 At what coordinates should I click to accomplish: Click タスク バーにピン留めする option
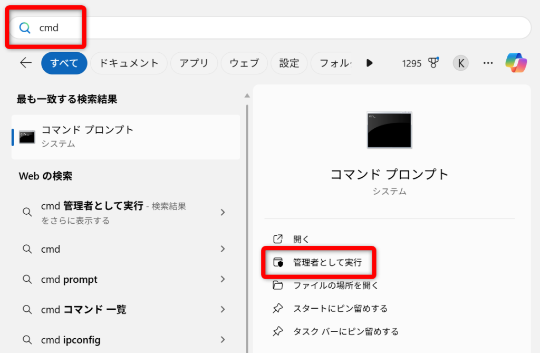[345, 331]
